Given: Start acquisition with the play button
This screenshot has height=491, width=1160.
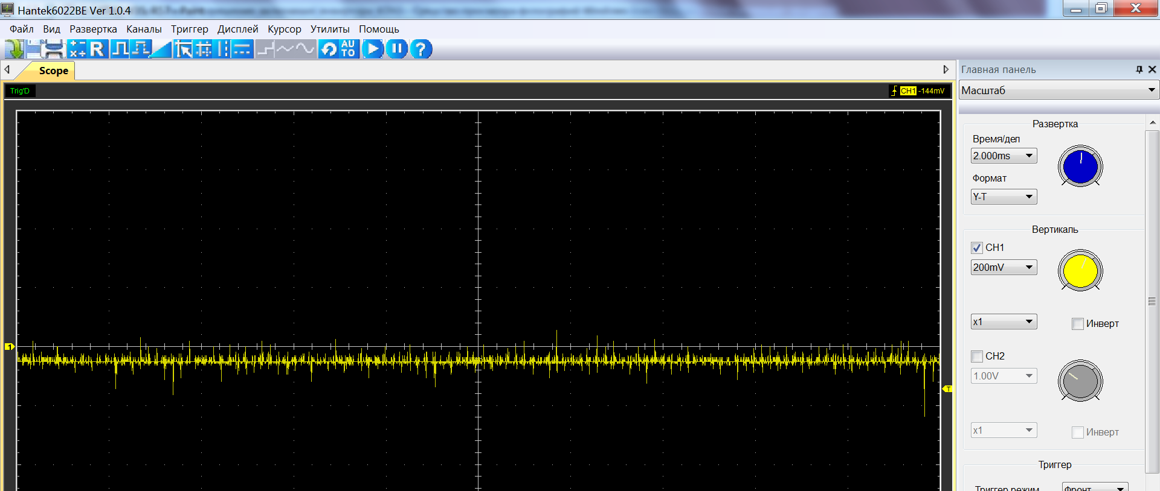Looking at the screenshot, I should click(373, 49).
